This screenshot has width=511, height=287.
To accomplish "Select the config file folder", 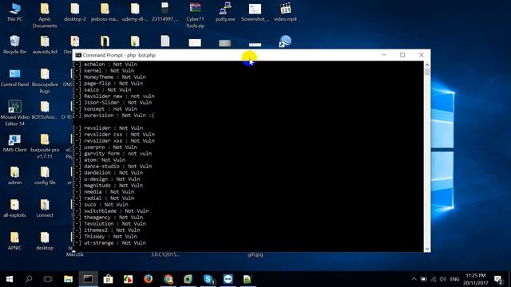I will point(45,175).
